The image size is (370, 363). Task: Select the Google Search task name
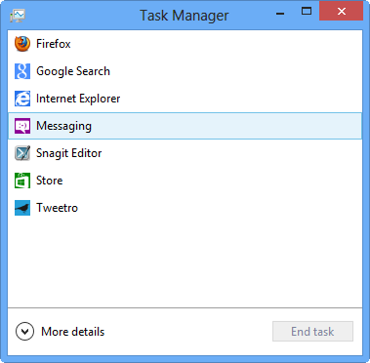click(73, 71)
